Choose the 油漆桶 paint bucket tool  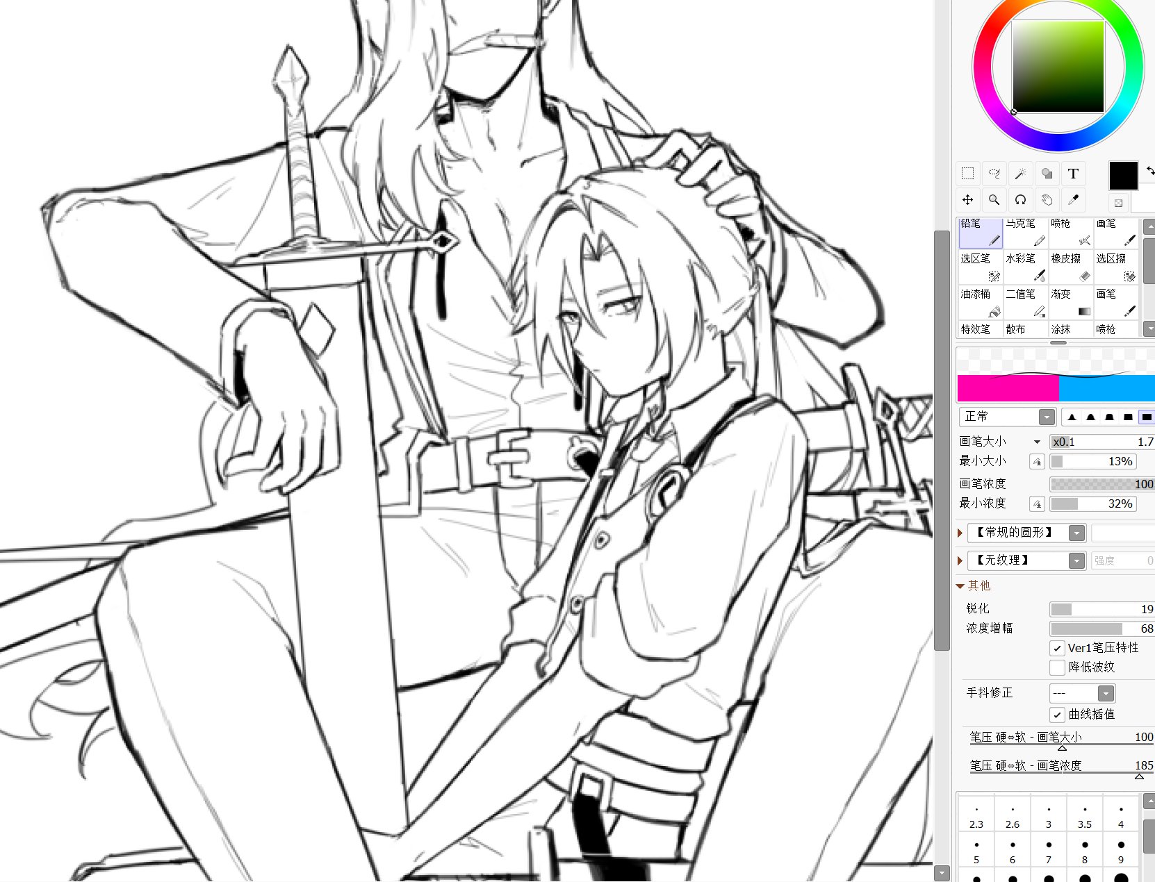[x=981, y=303]
